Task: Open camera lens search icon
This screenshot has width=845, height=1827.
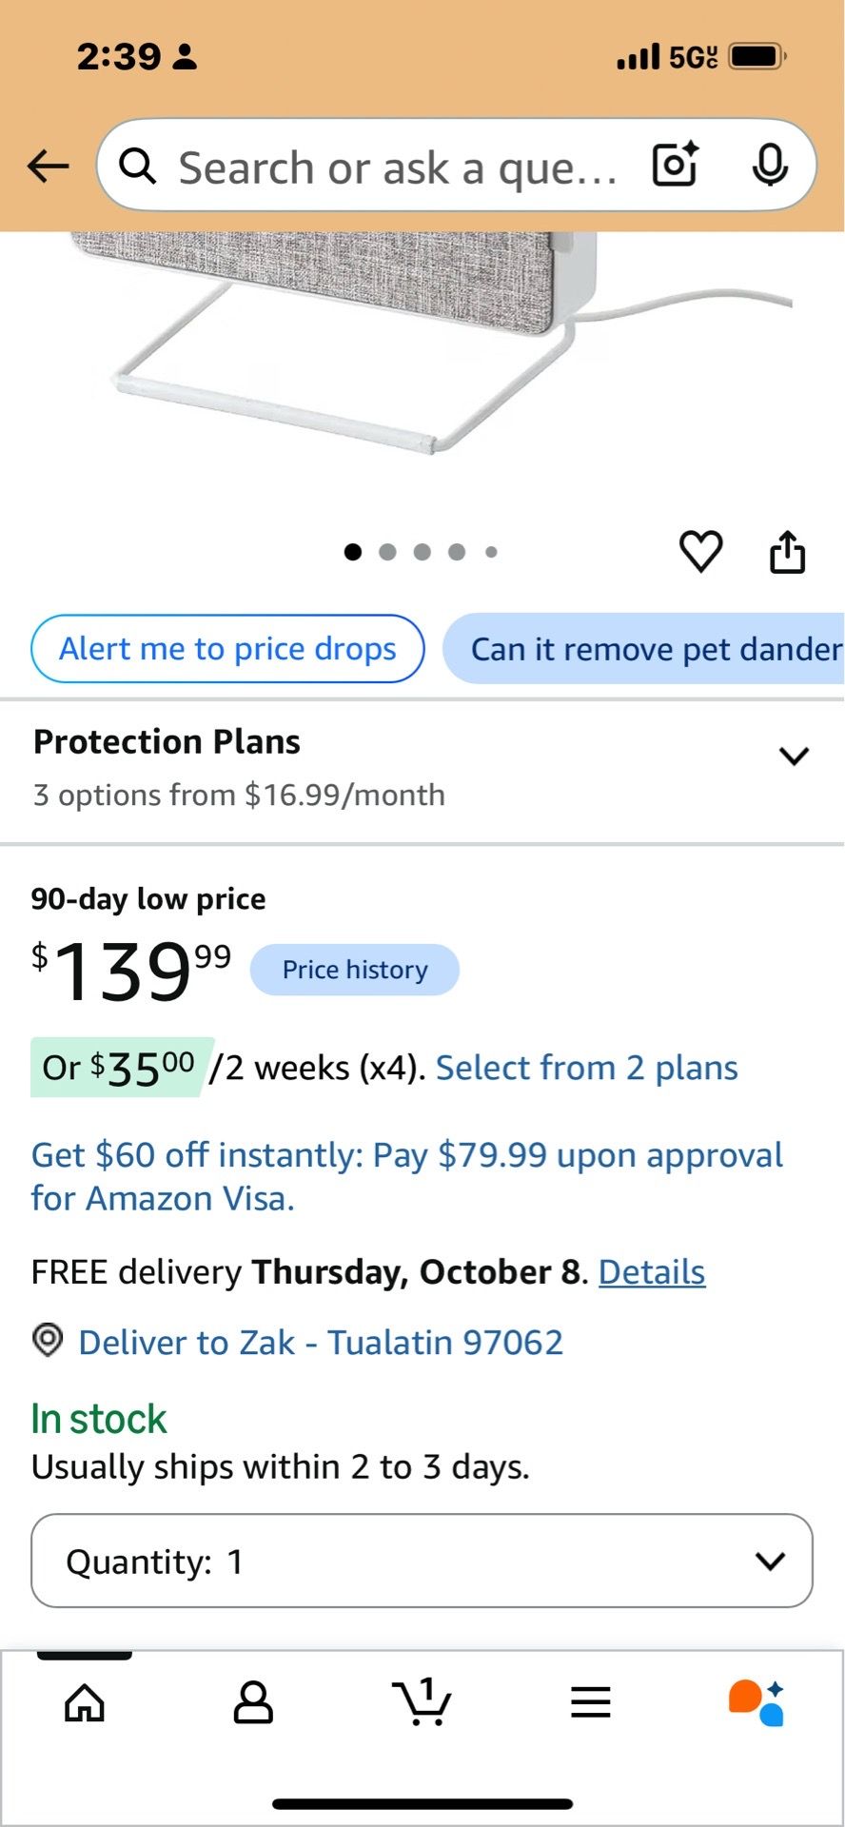Action: (x=676, y=165)
